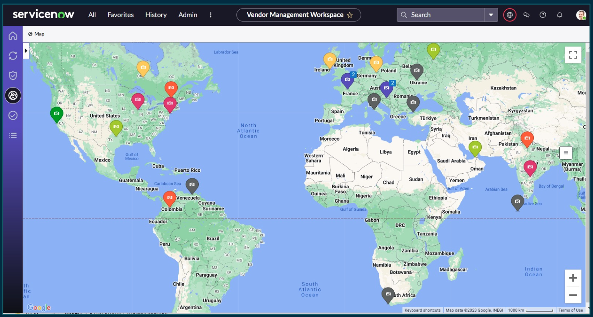Click the gray pin near Caribbean Sea
593x317 pixels.
192,186
